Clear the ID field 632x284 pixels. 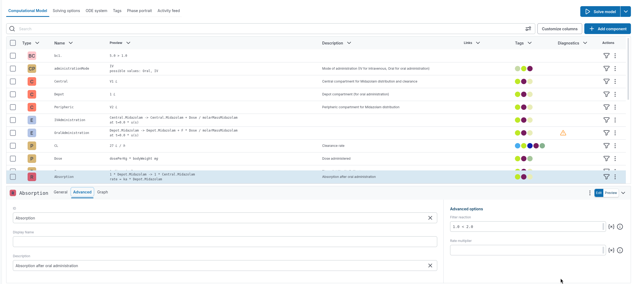tap(430, 218)
